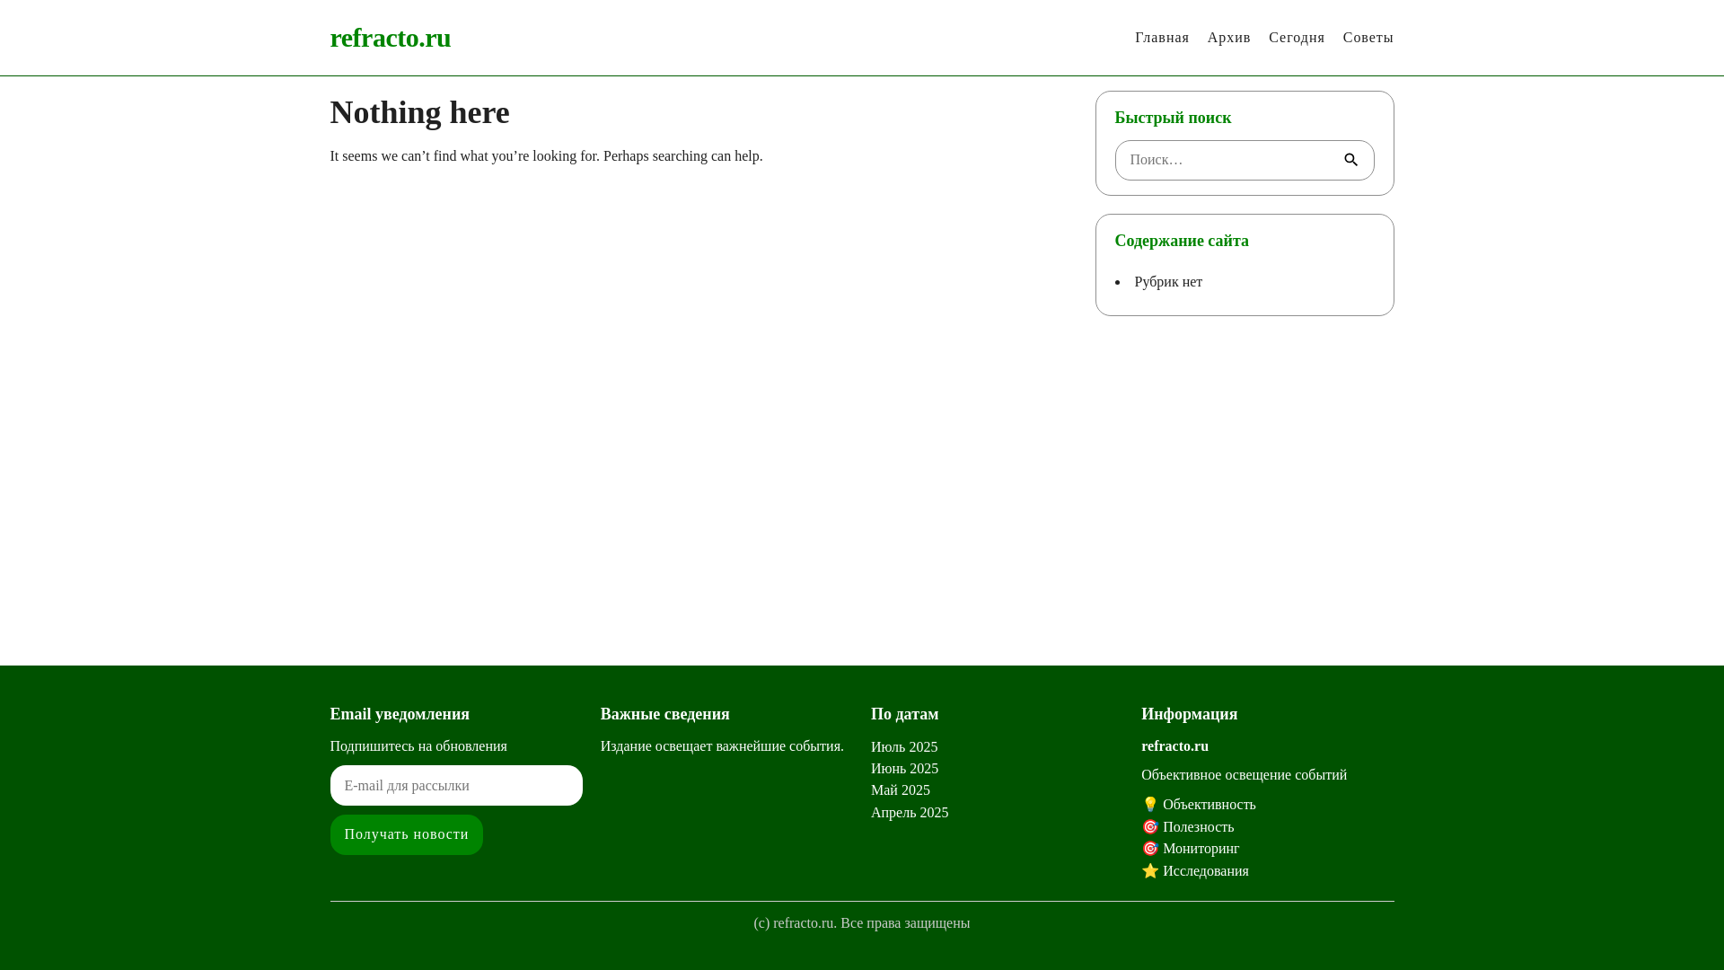Click the 'Nothing here' heading

pyautogui.click(x=420, y=112)
